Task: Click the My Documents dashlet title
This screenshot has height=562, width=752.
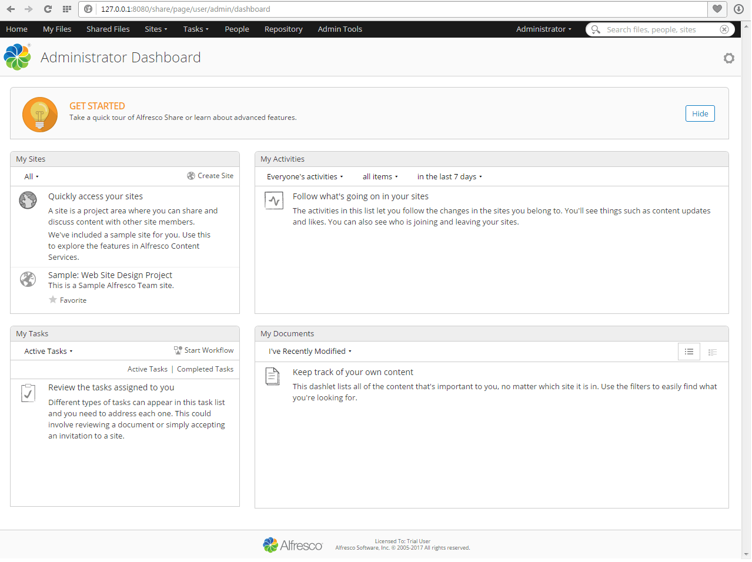Action: [287, 333]
